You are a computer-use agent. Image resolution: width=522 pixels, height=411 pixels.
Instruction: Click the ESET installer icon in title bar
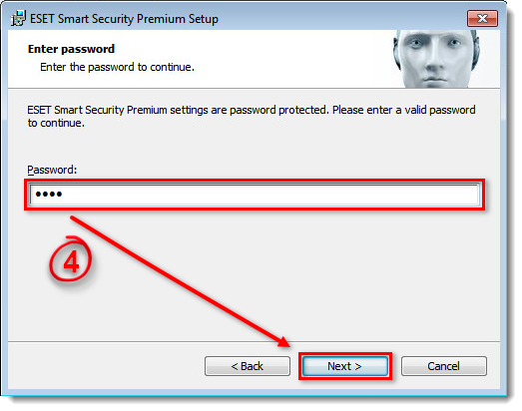(18, 18)
